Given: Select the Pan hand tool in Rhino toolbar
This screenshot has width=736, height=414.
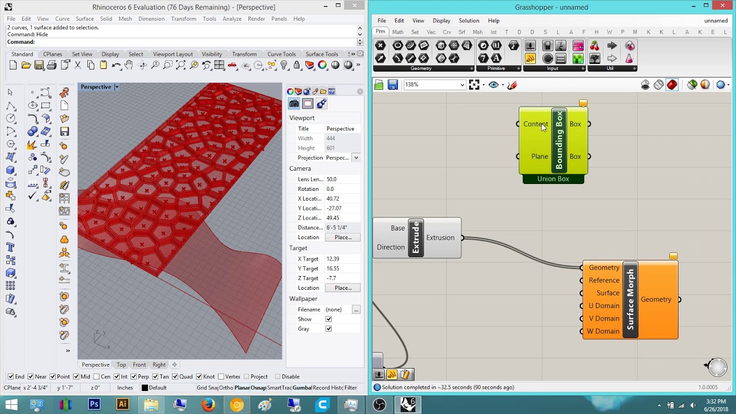Looking at the screenshot, I should point(129,66).
